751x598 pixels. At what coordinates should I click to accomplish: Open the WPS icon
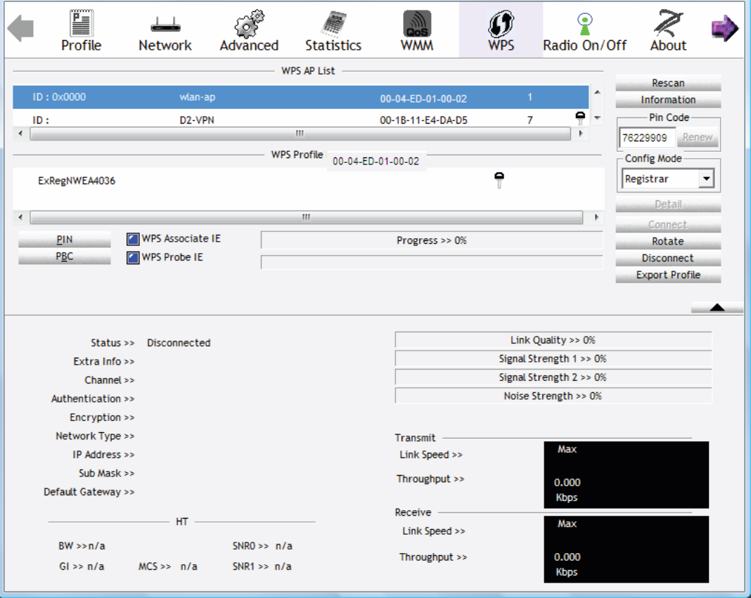point(501,24)
